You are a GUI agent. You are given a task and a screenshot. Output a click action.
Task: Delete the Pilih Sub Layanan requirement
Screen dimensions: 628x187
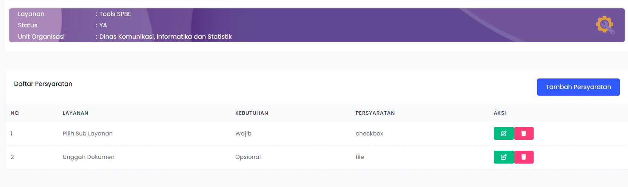coord(523,134)
